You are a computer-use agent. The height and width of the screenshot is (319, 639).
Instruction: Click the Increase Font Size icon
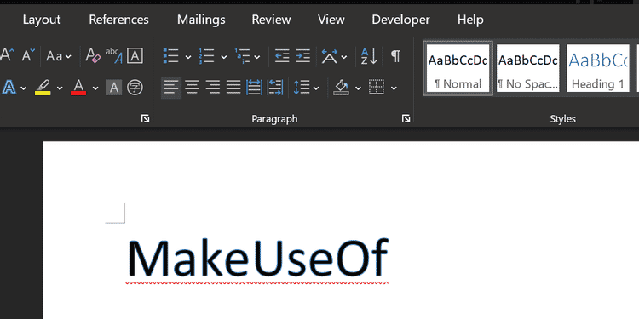[8, 55]
